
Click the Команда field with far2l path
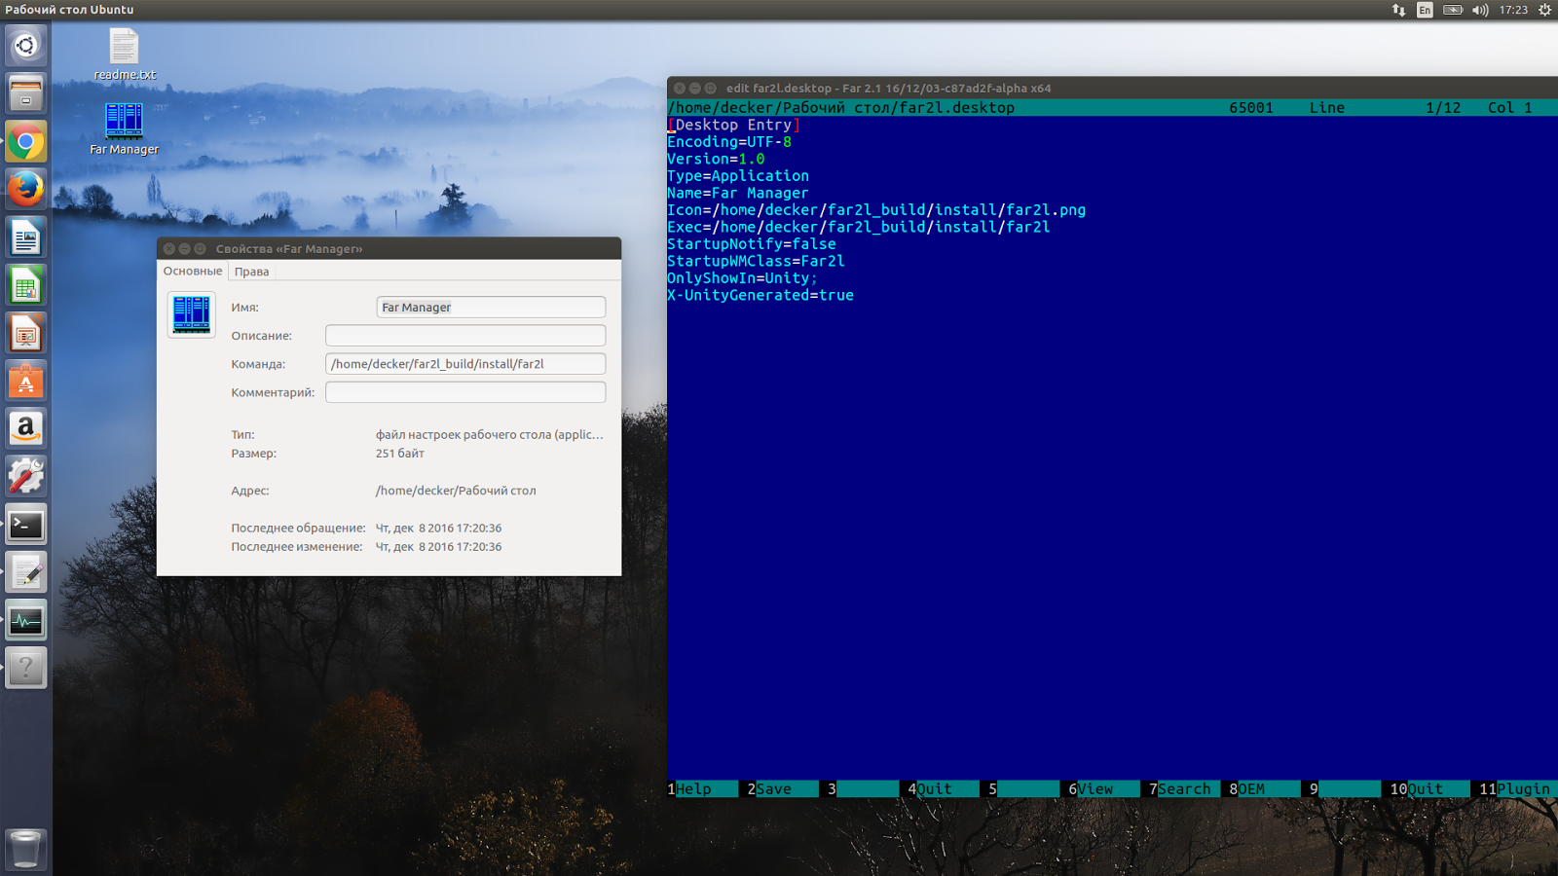point(465,364)
